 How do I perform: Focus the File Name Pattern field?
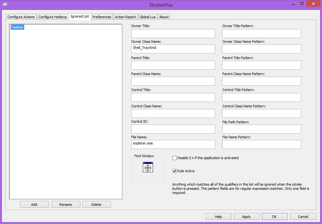(262, 144)
